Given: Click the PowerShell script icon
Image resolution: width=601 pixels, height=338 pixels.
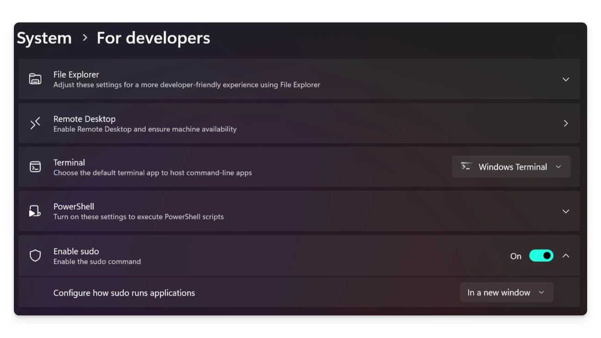Looking at the screenshot, I should [35, 211].
